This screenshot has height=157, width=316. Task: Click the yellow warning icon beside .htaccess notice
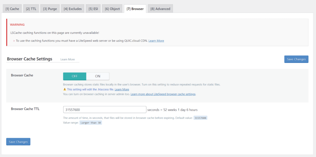[x=64, y=89]
